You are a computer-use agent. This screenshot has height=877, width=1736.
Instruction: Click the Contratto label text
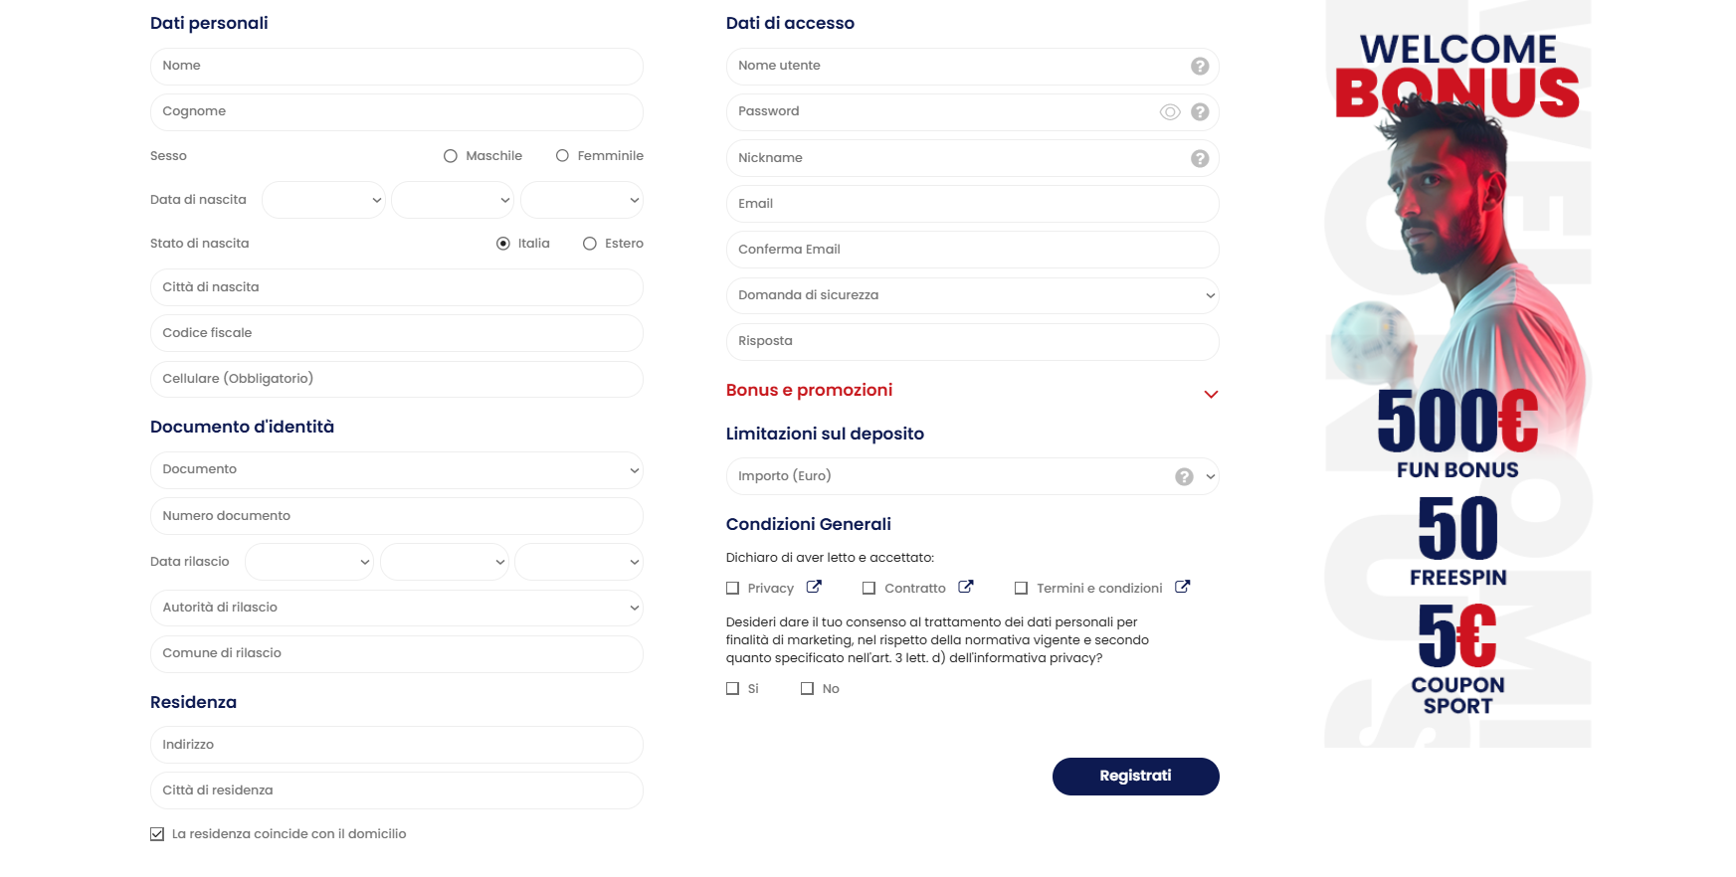click(x=915, y=589)
